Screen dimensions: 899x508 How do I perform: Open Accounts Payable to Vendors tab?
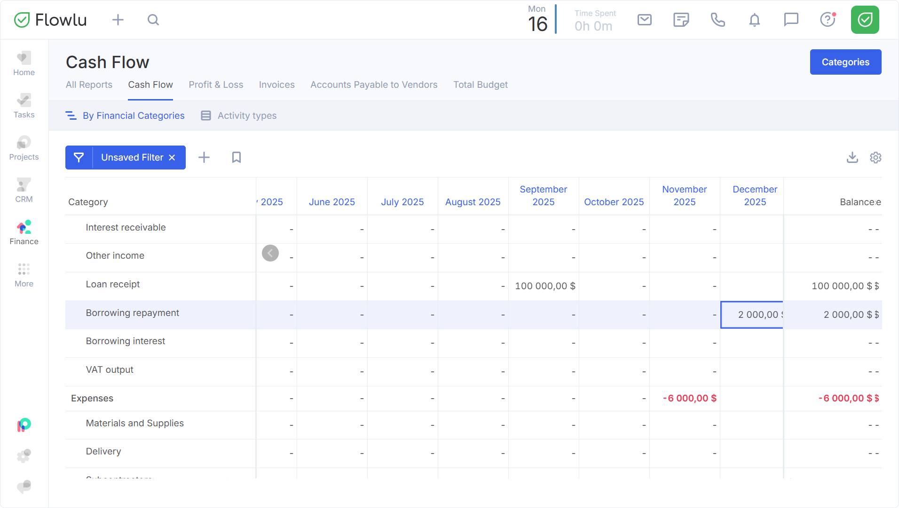(374, 85)
